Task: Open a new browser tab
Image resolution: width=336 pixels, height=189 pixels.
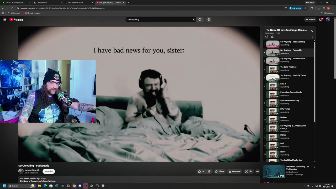Action: 128,3
